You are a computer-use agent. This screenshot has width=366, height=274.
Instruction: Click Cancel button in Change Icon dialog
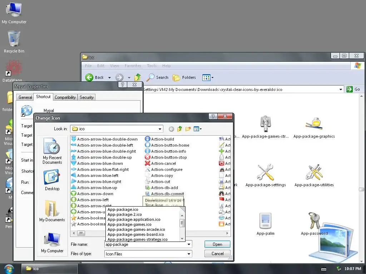217,254
